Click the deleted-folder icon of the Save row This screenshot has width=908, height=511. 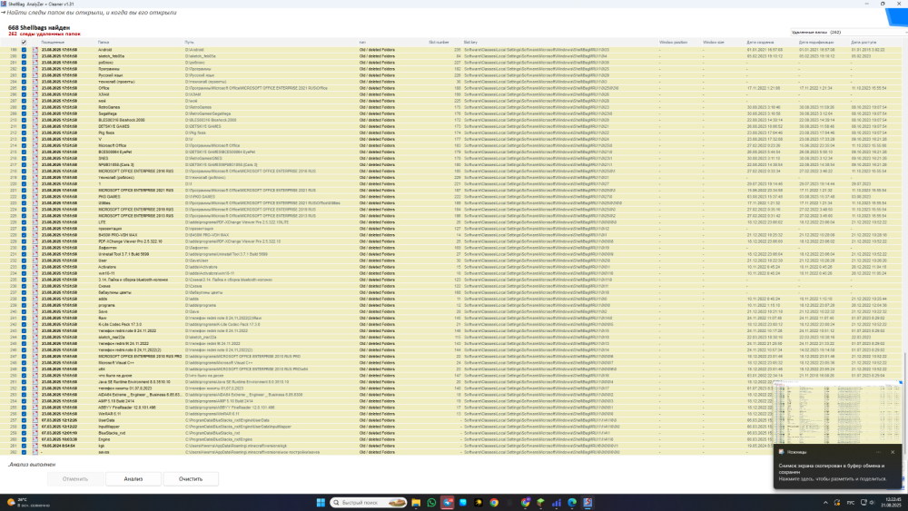(x=35, y=311)
